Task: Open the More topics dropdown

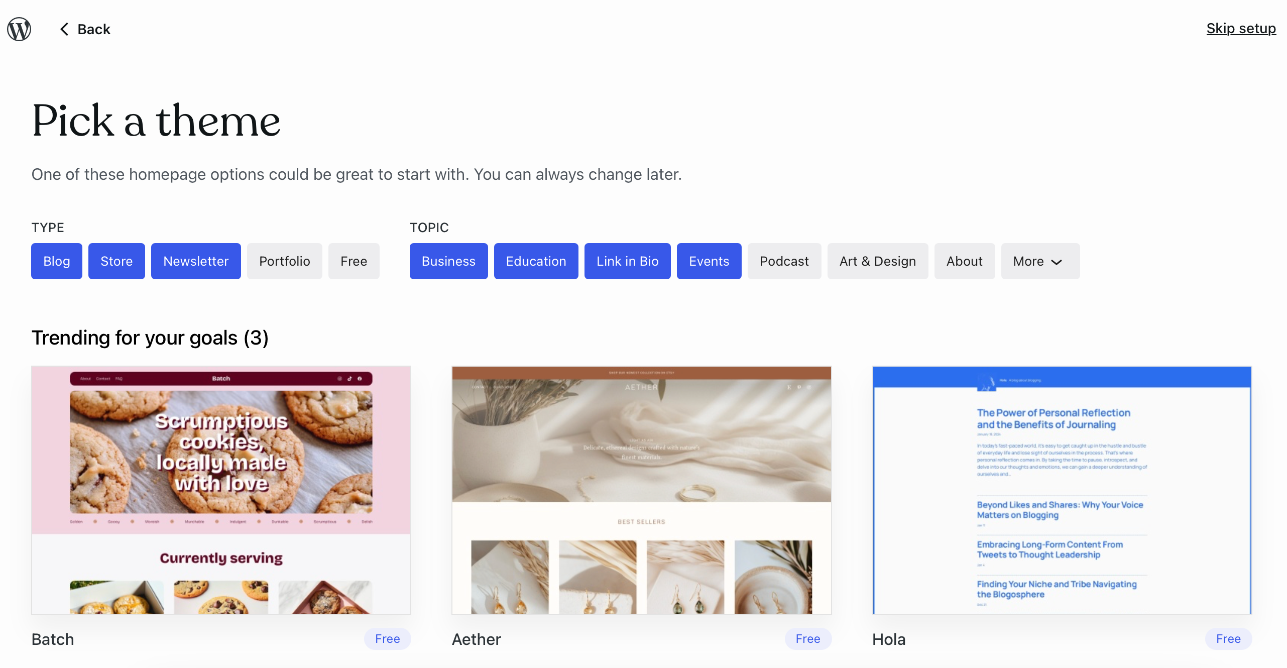Action: [1039, 261]
